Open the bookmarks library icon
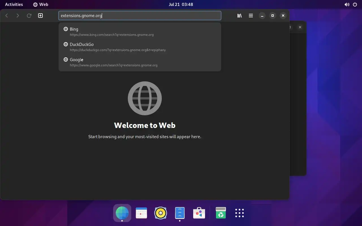The height and width of the screenshot is (226, 362). point(240,16)
